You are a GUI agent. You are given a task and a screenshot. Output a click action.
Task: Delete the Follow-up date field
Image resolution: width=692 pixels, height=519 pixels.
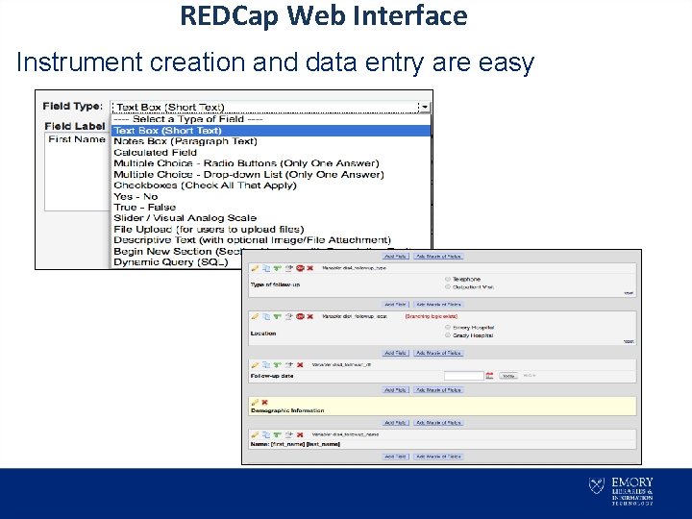tap(300, 365)
